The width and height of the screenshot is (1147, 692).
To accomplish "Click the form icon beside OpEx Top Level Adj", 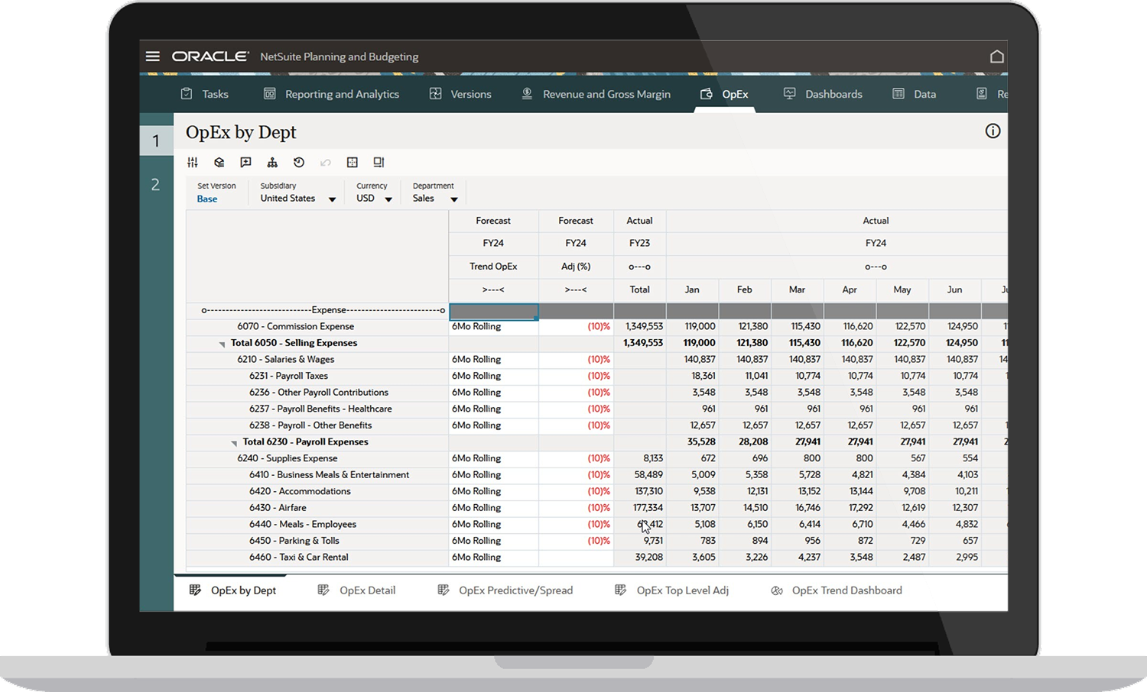I will [621, 590].
